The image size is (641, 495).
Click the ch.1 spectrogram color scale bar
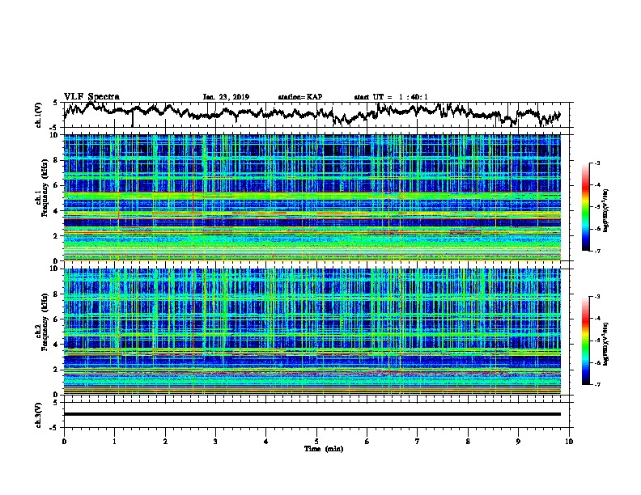586,207
